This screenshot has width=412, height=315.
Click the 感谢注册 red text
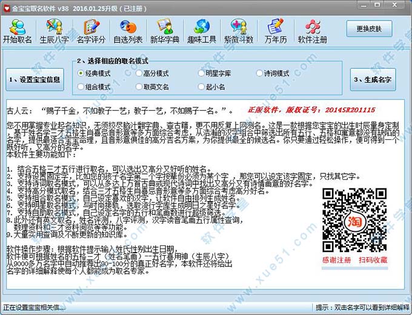tap(337, 260)
